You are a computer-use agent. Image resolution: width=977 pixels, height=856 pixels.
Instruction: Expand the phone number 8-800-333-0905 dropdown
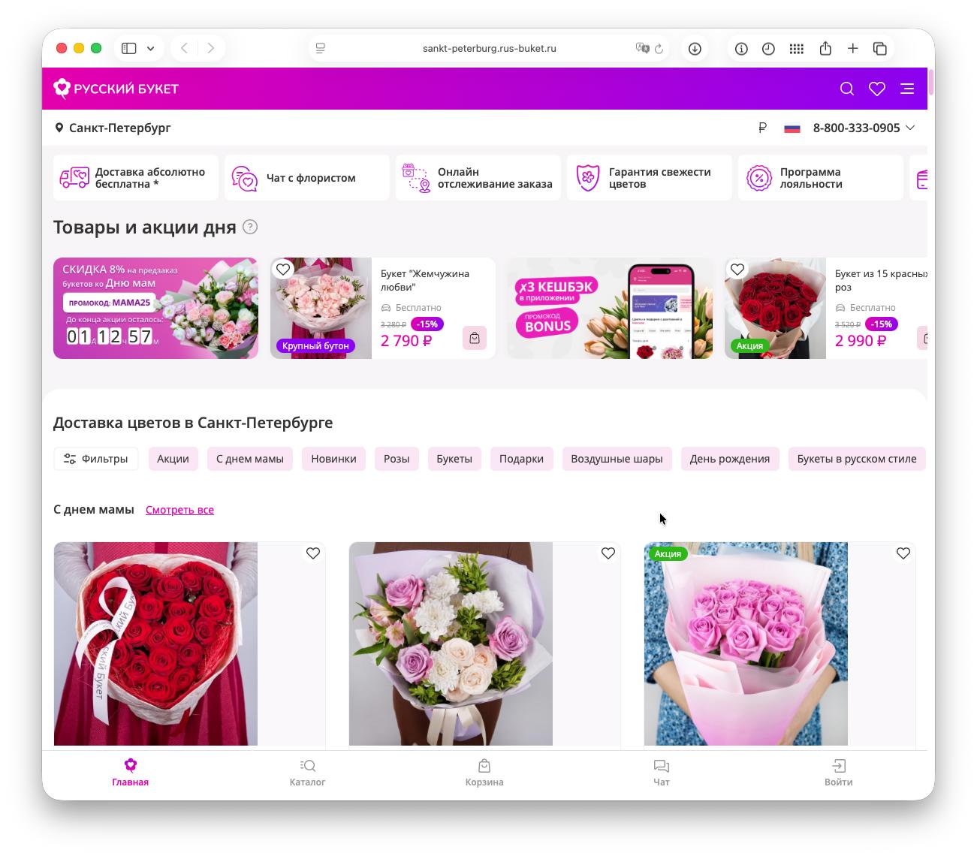(x=910, y=128)
